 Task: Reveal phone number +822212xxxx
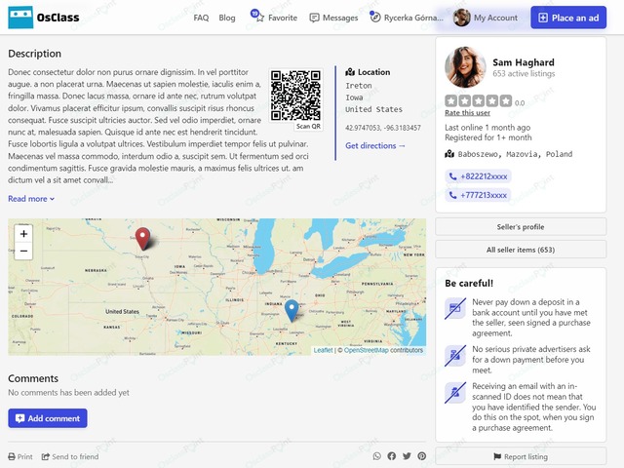click(478, 176)
